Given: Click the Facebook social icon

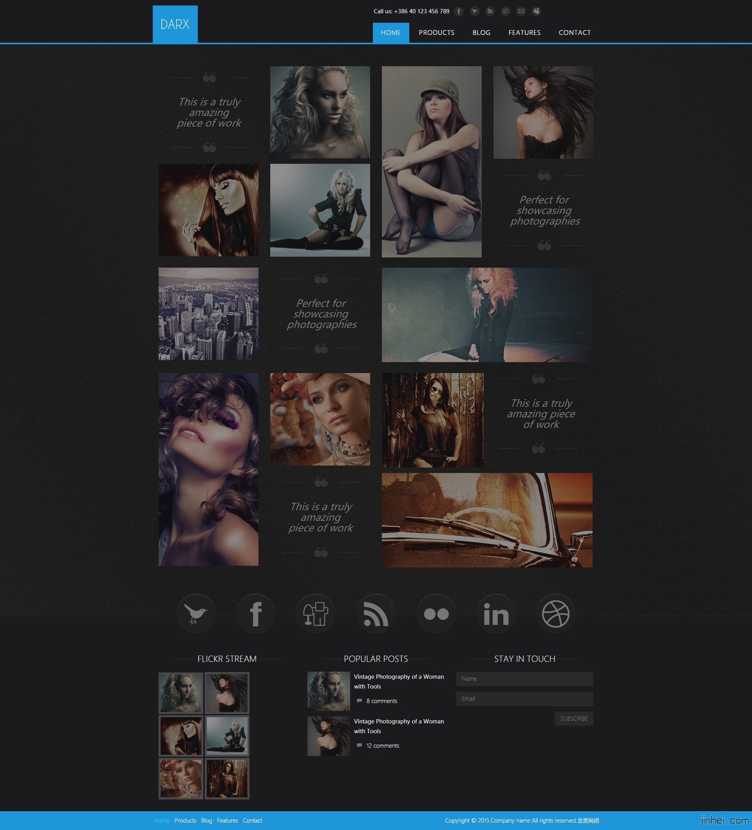Looking at the screenshot, I should click(x=255, y=613).
